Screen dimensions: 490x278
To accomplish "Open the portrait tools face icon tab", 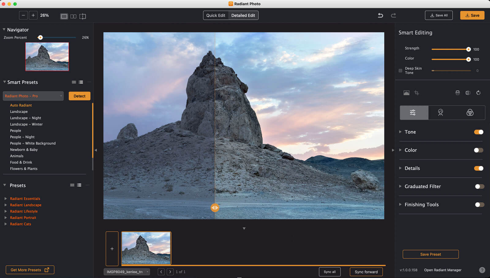I will point(440,113).
